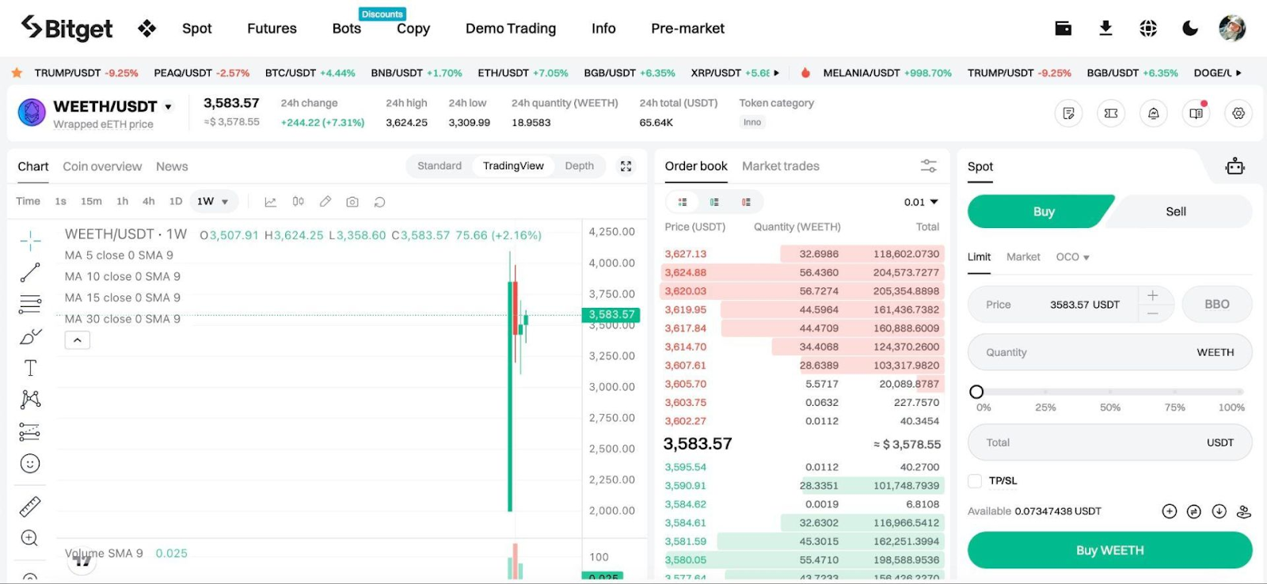Switch chart to Standard mode
The height and width of the screenshot is (584, 1267).
439,166
